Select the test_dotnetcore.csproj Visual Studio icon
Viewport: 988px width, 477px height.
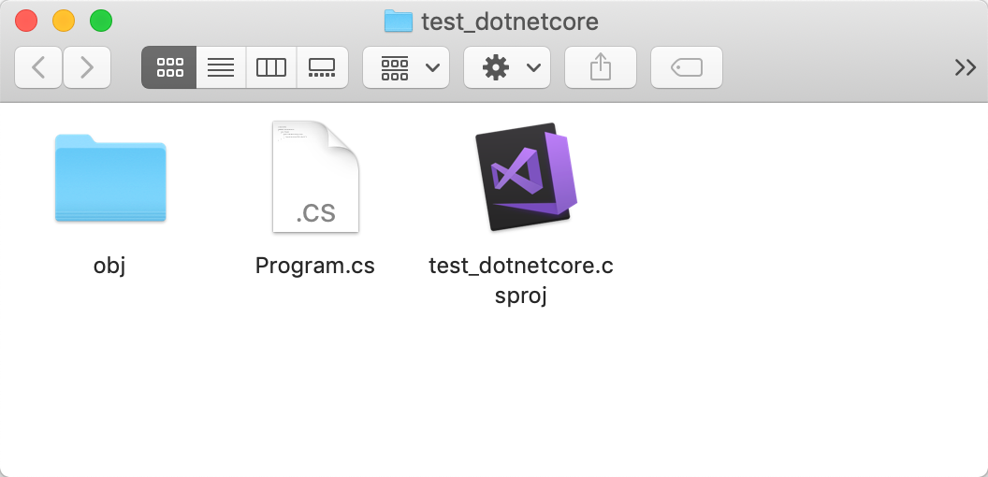[x=523, y=178]
